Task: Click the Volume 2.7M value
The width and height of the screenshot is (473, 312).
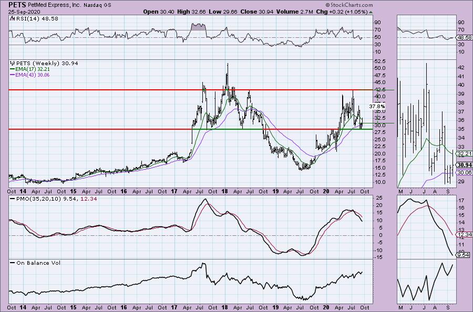Action: pos(295,12)
